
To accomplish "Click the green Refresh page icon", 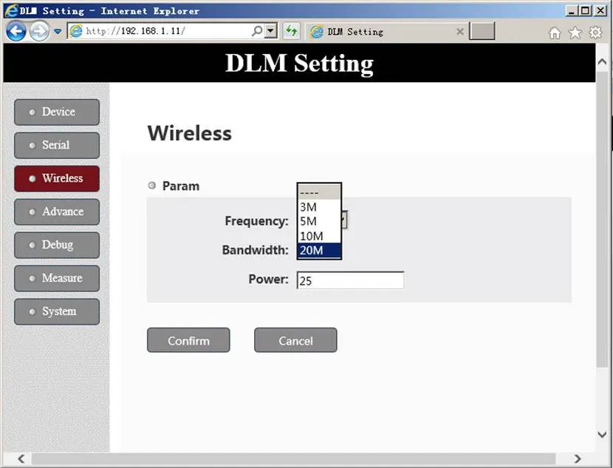I will tap(291, 31).
